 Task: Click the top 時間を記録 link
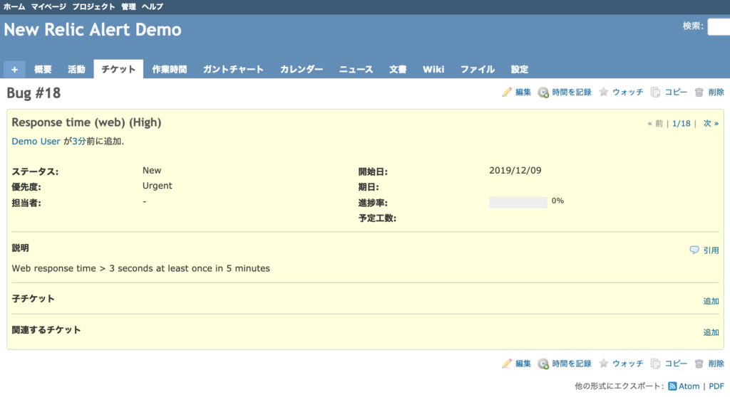[572, 92]
